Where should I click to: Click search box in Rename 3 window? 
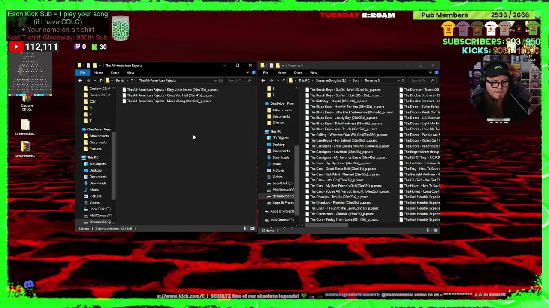(422, 80)
